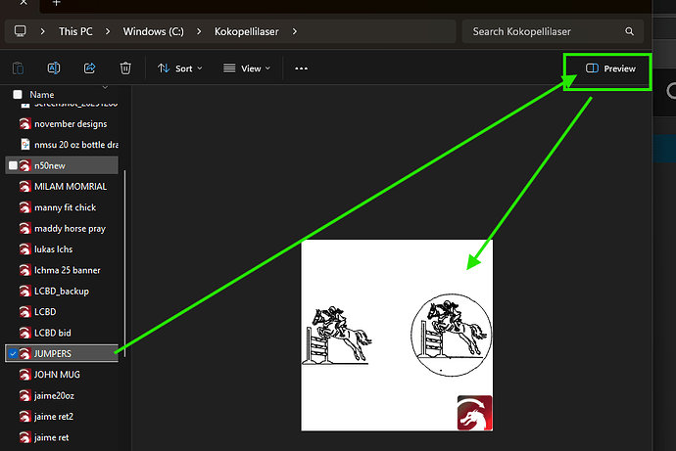676x451 pixels.
Task: Click the lchma 25 banner file icon
Action: 25,270
